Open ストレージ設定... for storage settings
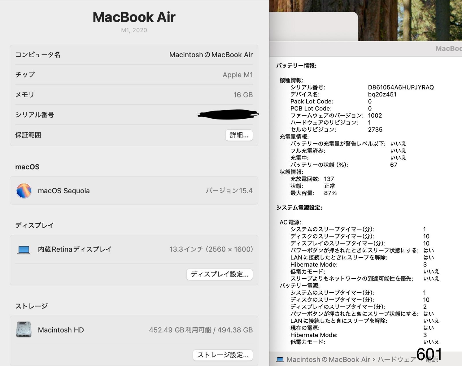The image size is (462, 366). point(222,355)
